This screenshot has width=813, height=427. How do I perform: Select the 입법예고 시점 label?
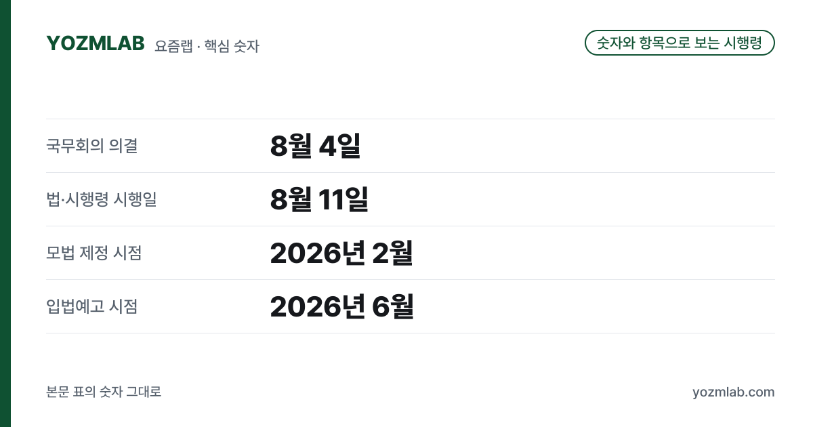(92, 306)
